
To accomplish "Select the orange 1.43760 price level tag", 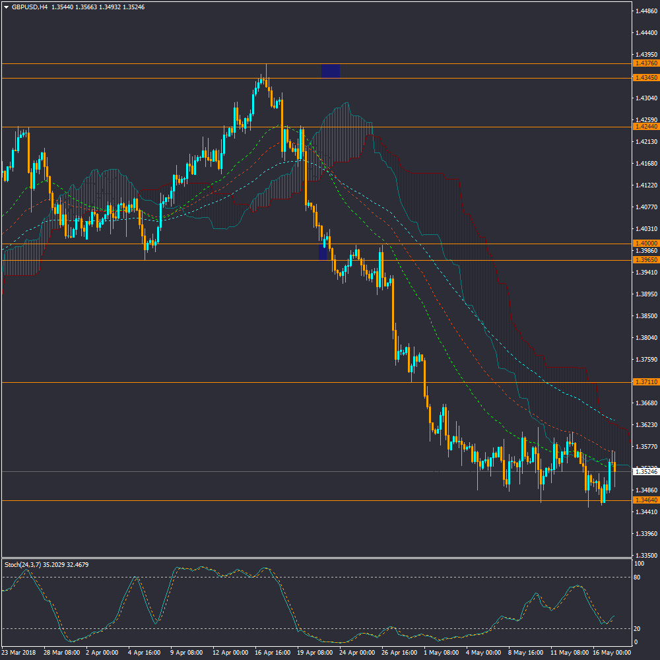I will click(x=644, y=63).
